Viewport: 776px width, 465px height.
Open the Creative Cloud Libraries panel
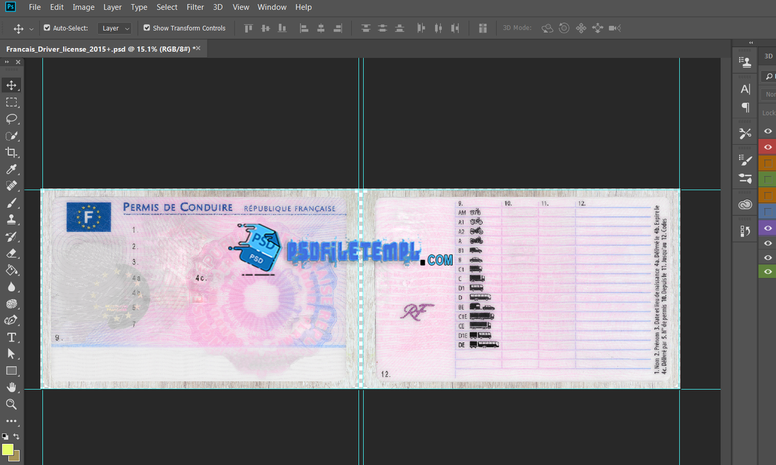pyautogui.click(x=745, y=205)
